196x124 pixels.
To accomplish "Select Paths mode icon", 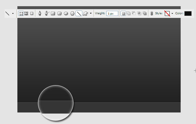I will (26, 13).
